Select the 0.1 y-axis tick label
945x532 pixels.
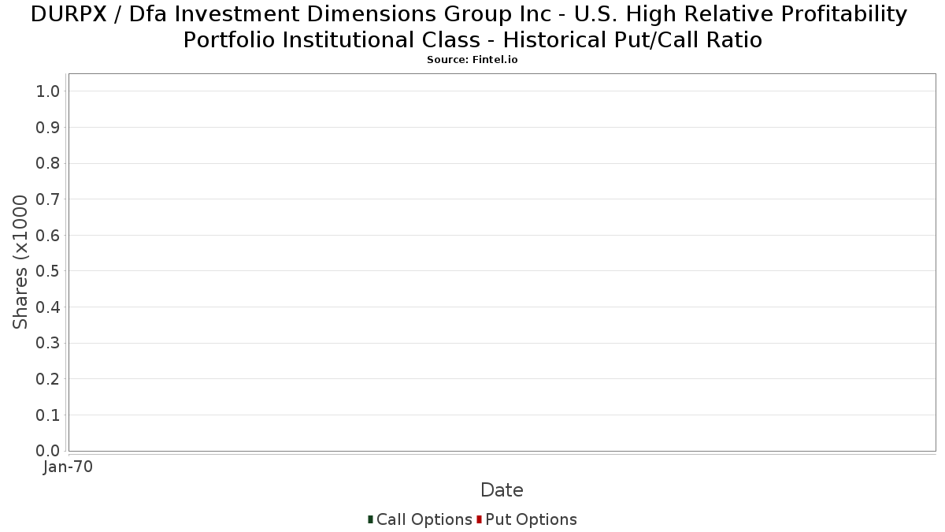[48, 415]
